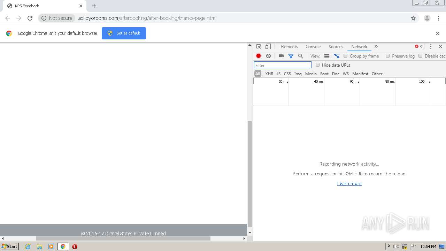Set Chrome as default browser
The width and height of the screenshot is (446, 251).
124,33
